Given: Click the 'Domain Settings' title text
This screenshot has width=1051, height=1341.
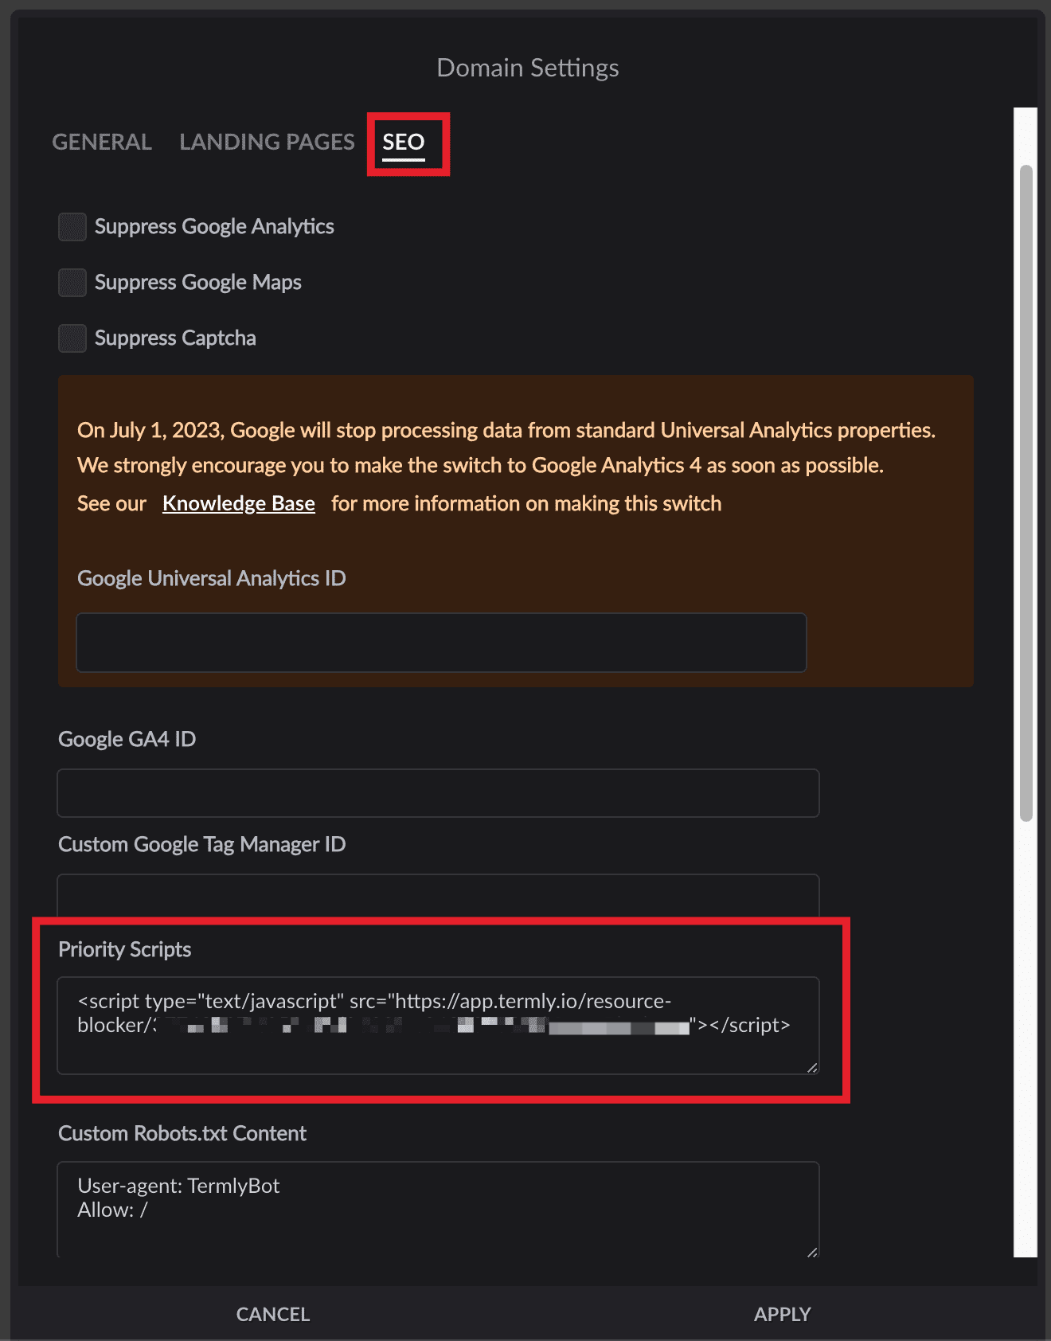Looking at the screenshot, I should (528, 68).
